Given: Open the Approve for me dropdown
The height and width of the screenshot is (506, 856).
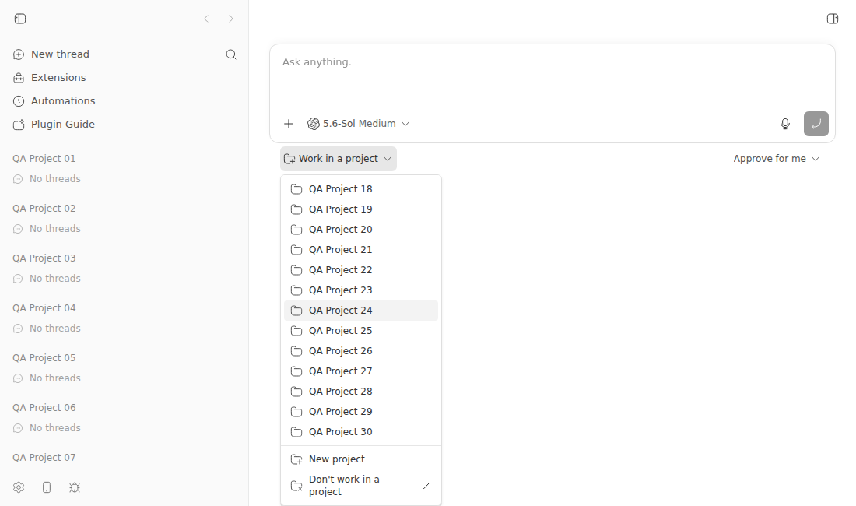Looking at the screenshot, I should 776,159.
